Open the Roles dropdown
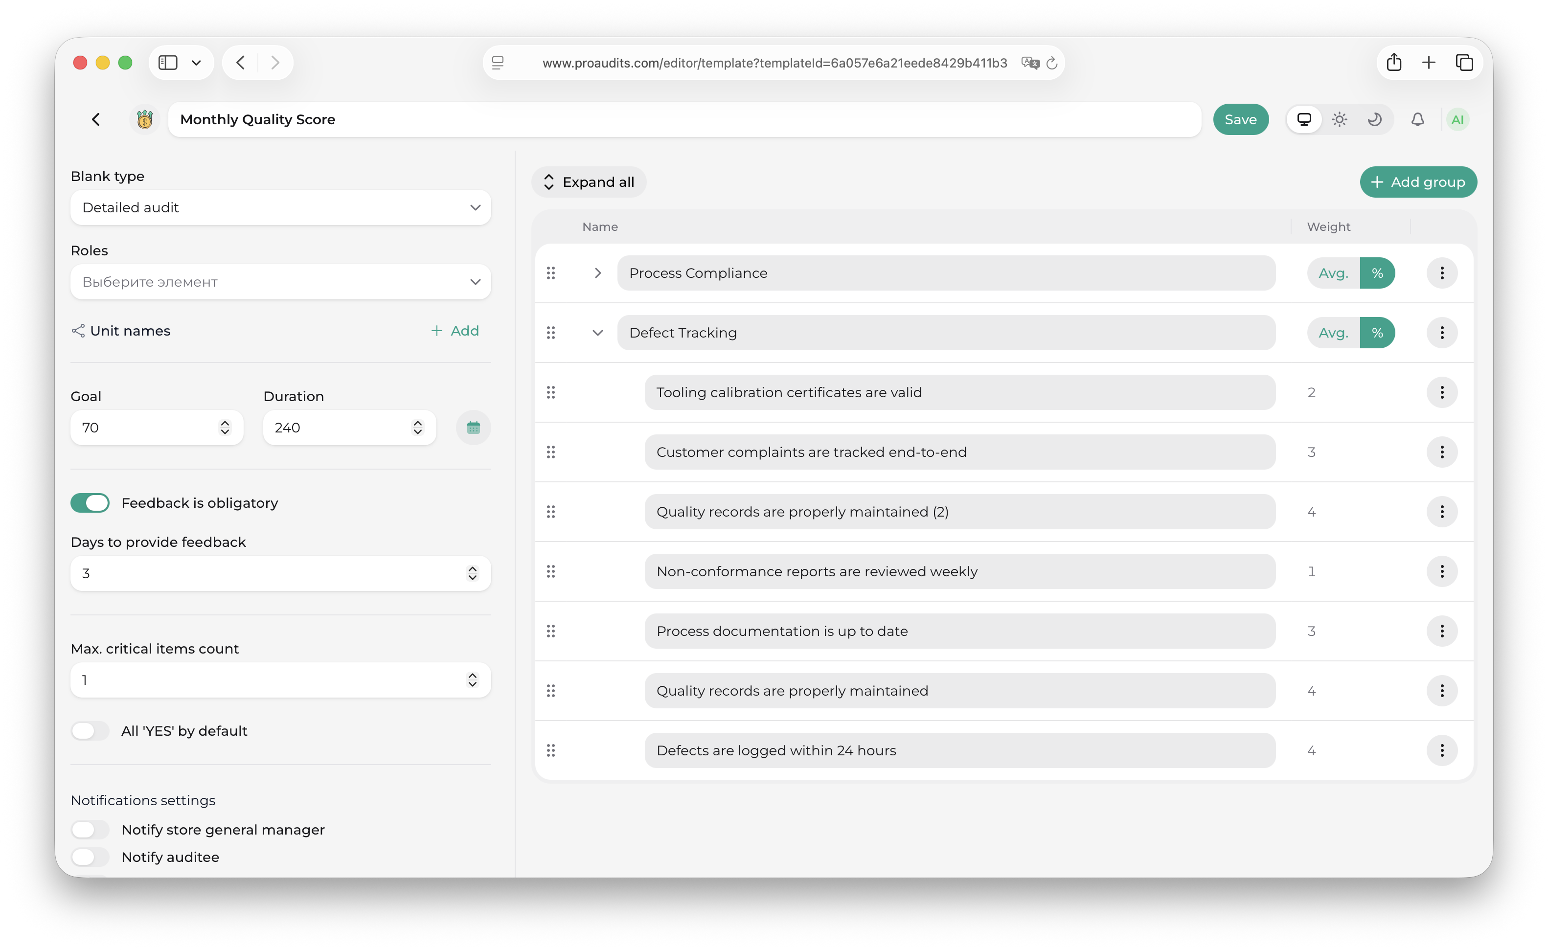1548x950 pixels. [280, 281]
